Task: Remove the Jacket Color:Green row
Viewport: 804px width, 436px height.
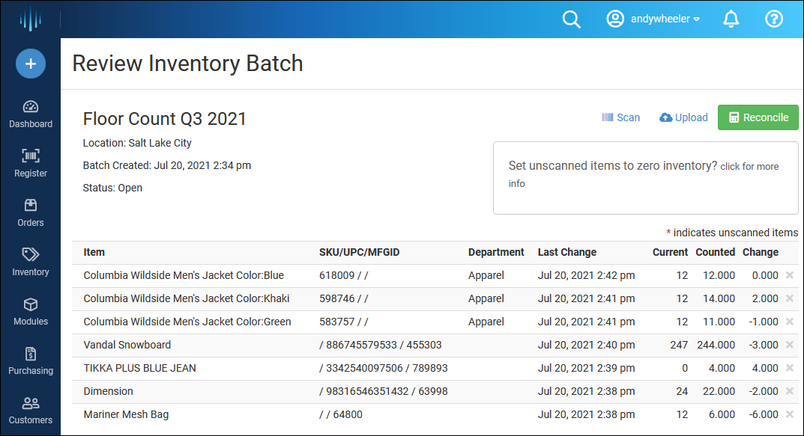Action: [x=790, y=322]
